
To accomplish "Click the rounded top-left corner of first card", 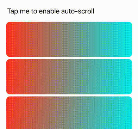I will 8,23.
